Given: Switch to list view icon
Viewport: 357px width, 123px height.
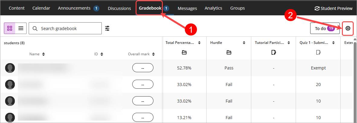Looking at the screenshot, I should click(21, 28).
